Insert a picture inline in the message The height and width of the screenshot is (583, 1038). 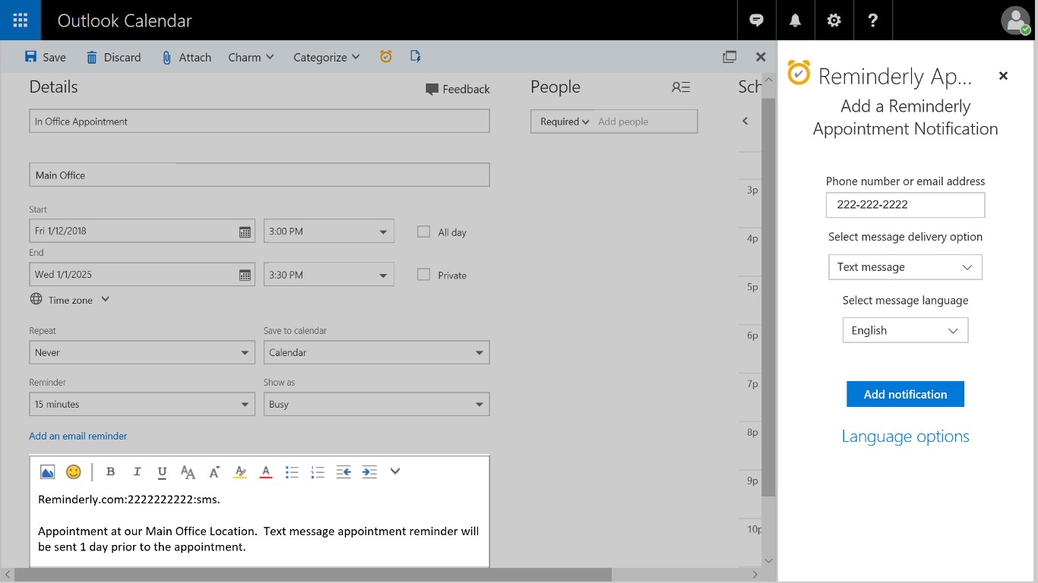(x=47, y=472)
